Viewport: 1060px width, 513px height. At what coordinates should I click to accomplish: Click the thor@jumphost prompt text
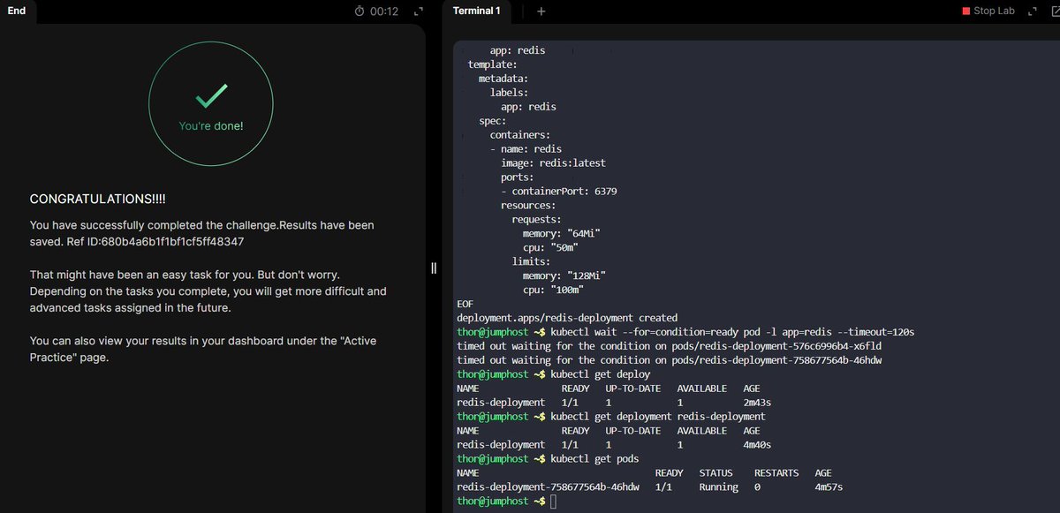[493, 501]
